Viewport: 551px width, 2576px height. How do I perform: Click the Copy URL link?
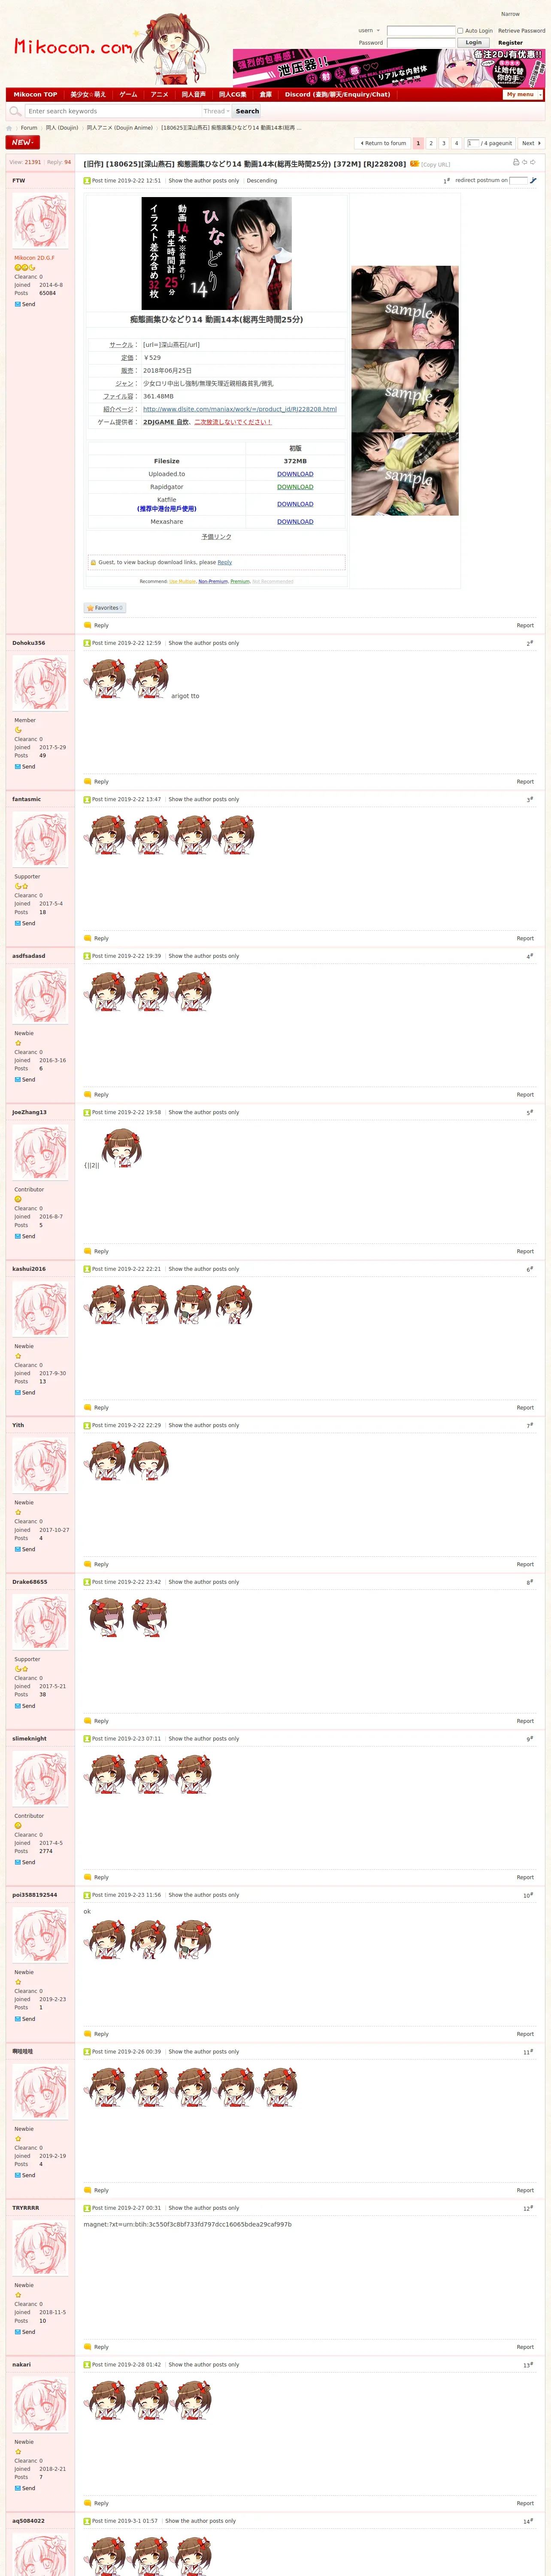[x=435, y=165]
